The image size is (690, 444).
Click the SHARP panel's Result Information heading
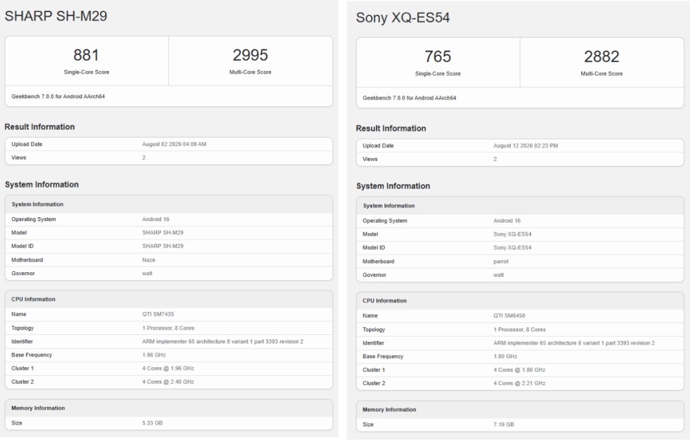[x=40, y=127]
